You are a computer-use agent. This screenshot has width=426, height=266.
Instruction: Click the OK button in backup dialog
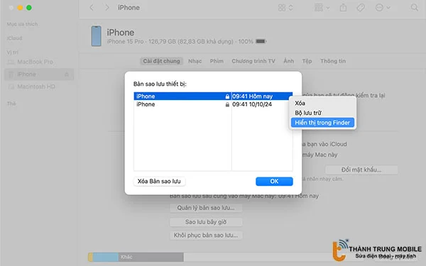pos(274,182)
